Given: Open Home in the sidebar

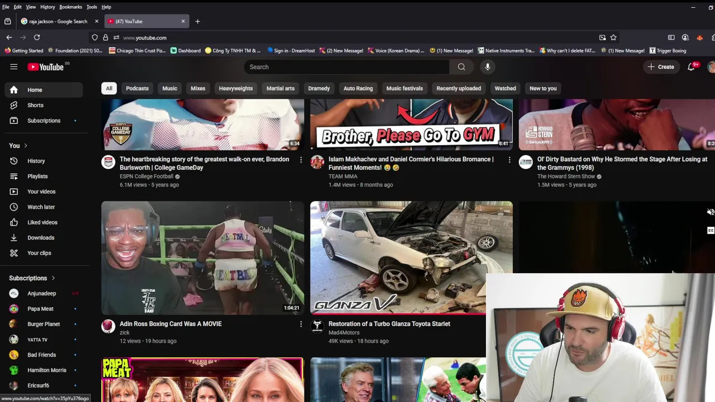Looking at the screenshot, I should pos(44,90).
